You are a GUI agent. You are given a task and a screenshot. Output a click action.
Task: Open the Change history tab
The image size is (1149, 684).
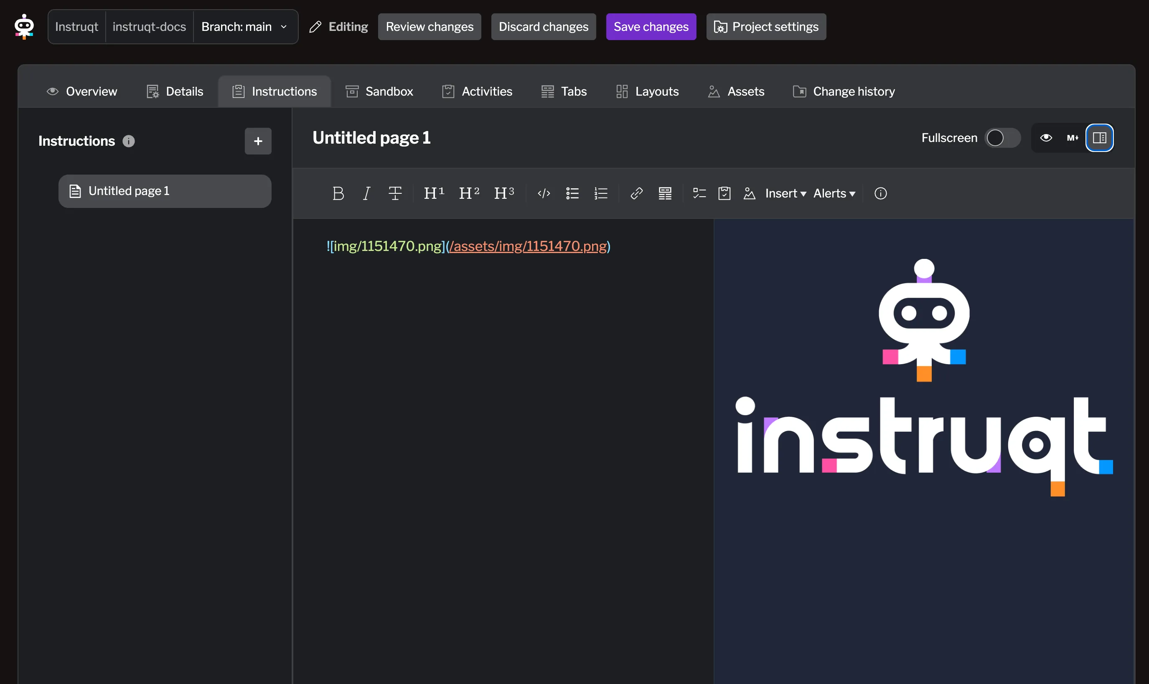coord(843,91)
